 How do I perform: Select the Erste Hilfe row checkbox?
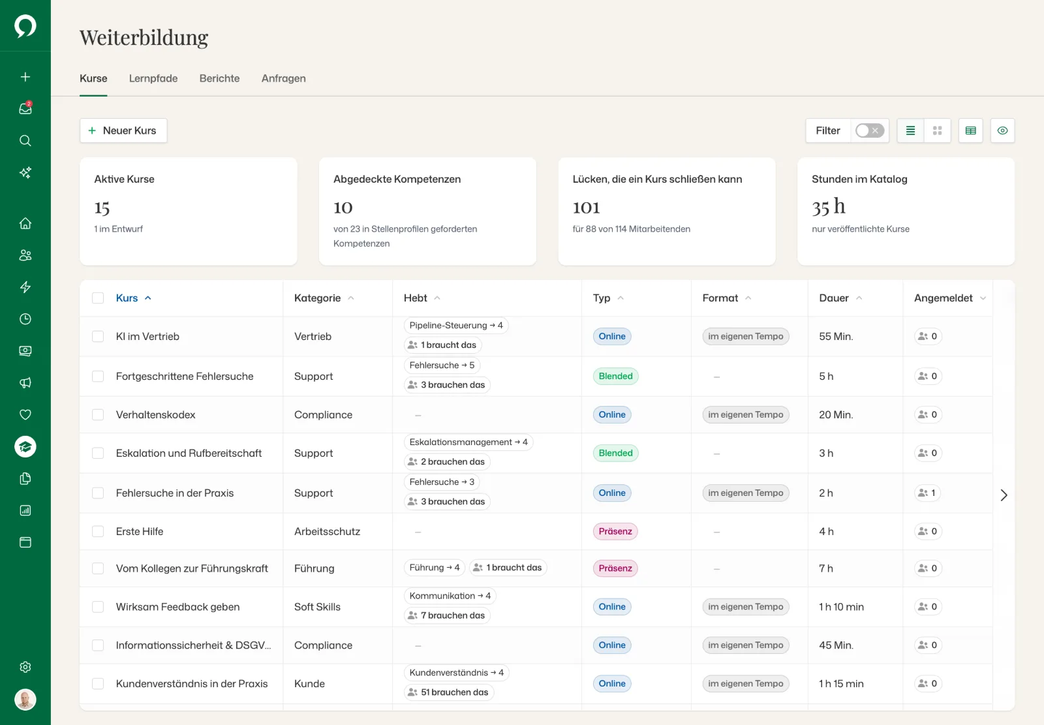coord(98,532)
